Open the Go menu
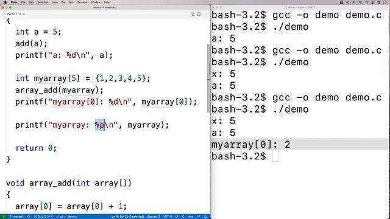 [x=63, y=2]
